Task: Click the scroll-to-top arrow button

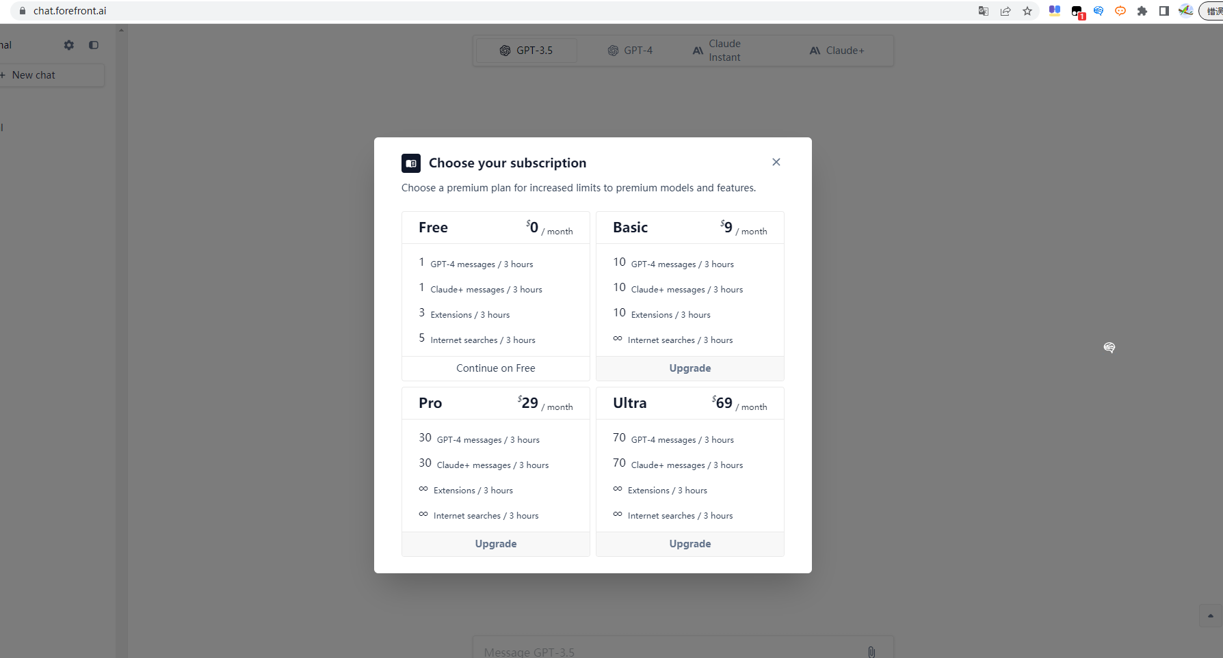Action: (x=1210, y=616)
